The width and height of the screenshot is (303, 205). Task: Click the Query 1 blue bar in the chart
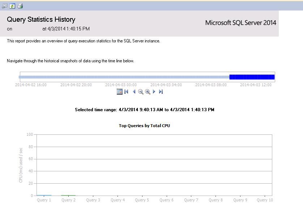pos(44,195)
